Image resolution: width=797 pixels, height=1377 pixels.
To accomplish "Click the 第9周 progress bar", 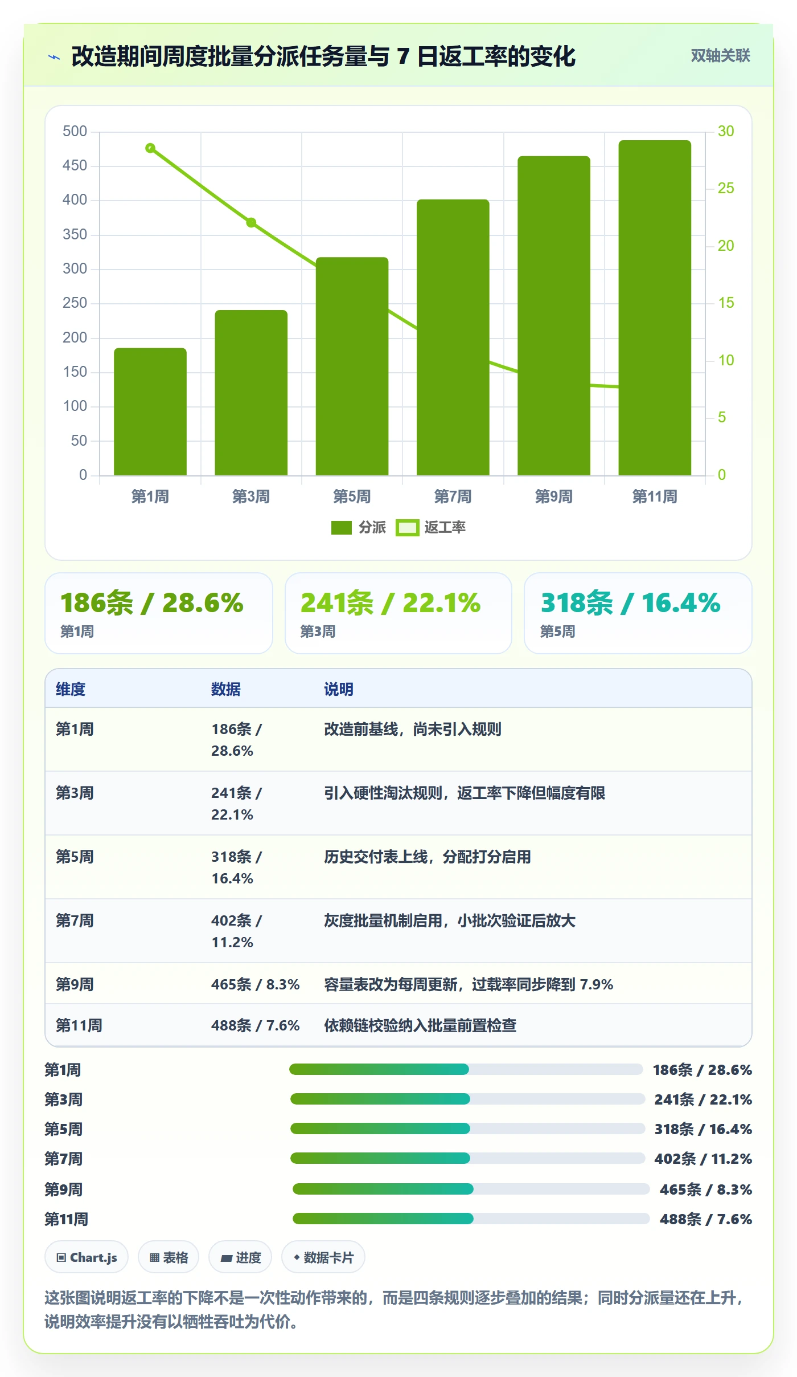I will coord(471,1188).
